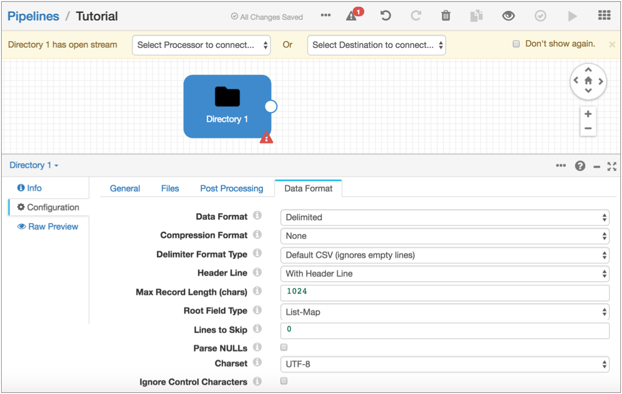Image resolution: width=622 pixels, height=394 pixels.
Task: Expand Select Processor to connect dropdown
Action: (202, 45)
